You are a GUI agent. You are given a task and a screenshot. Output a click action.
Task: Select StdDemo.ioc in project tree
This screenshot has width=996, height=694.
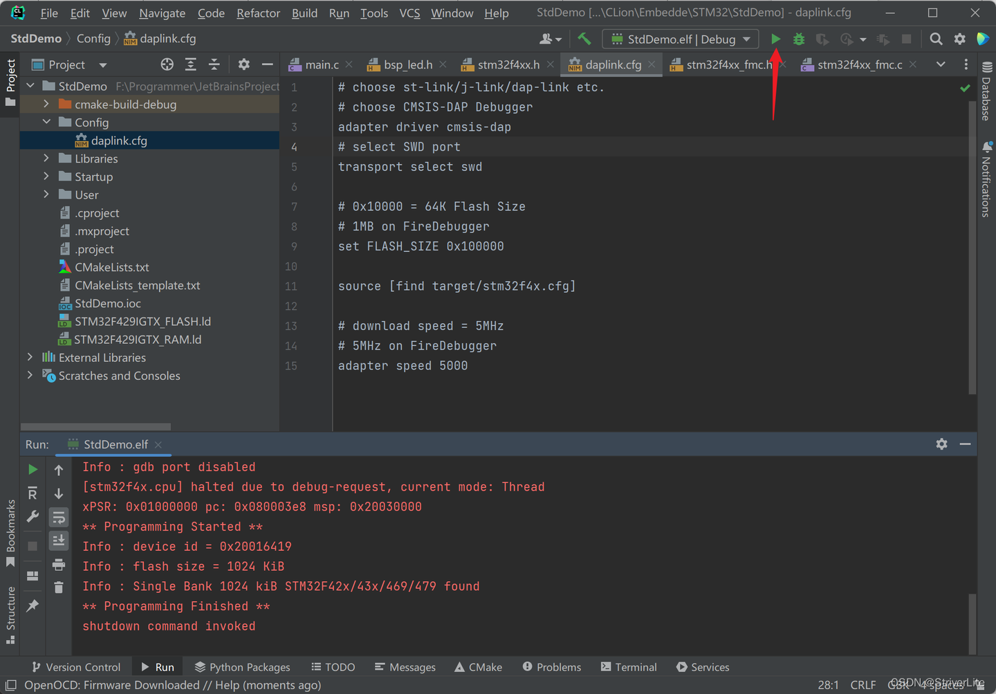(108, 303)
